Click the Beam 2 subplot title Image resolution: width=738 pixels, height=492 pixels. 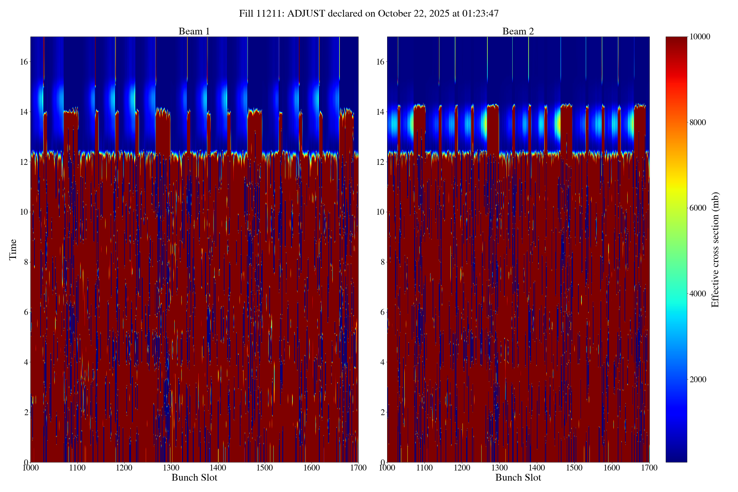pyautogui.click(x=518, y=31)
